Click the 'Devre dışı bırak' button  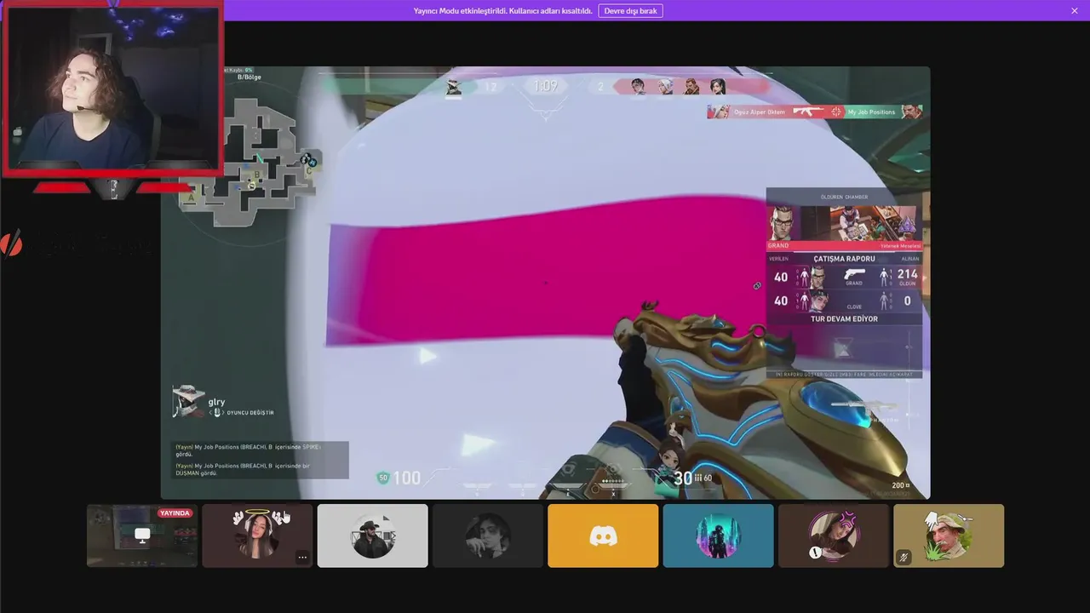[x=630, y=11]
